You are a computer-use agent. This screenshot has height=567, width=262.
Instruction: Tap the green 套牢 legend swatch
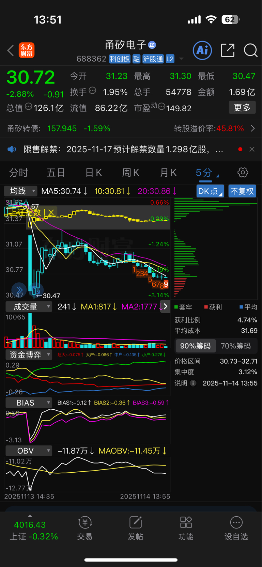[176, 307]
